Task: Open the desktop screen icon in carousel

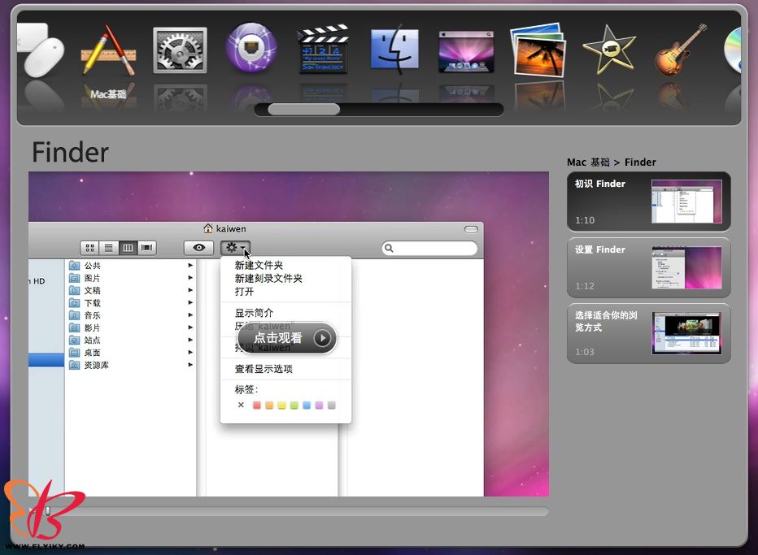Action: tap(466, 52)
